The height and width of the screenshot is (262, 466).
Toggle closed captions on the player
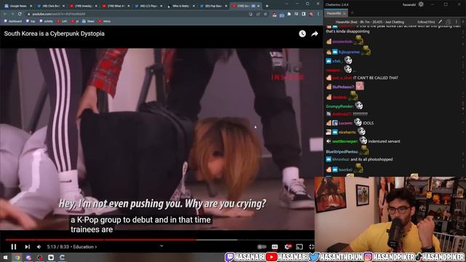click(x=275, y=247)
